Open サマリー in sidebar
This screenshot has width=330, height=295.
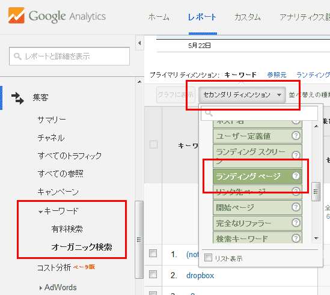pos(52,120)
